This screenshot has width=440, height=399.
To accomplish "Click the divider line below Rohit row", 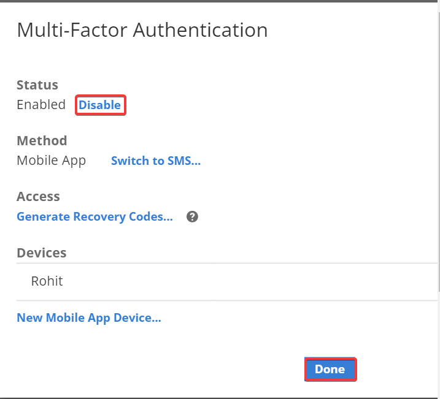I will coord(226,300).
